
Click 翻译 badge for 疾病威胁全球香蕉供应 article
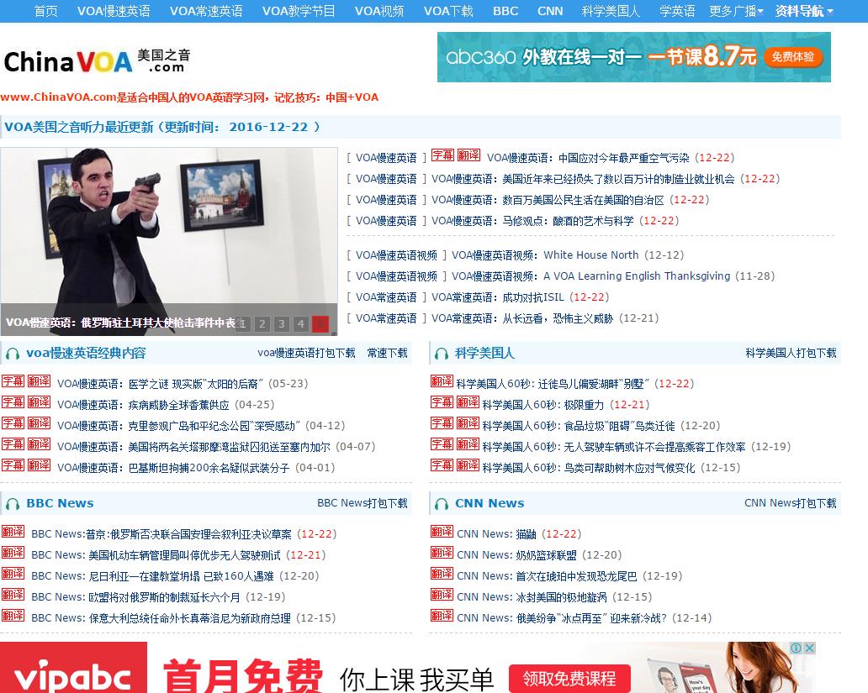click(40, 402)
